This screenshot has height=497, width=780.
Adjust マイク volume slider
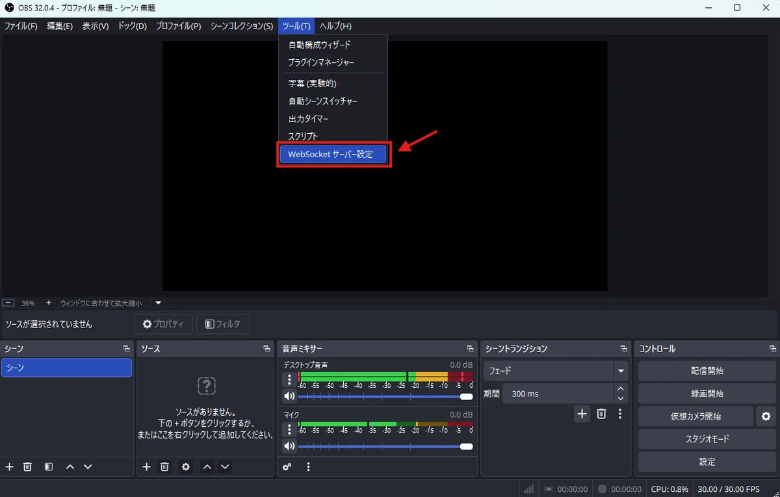pyautogui.click(x=385, y=446)
